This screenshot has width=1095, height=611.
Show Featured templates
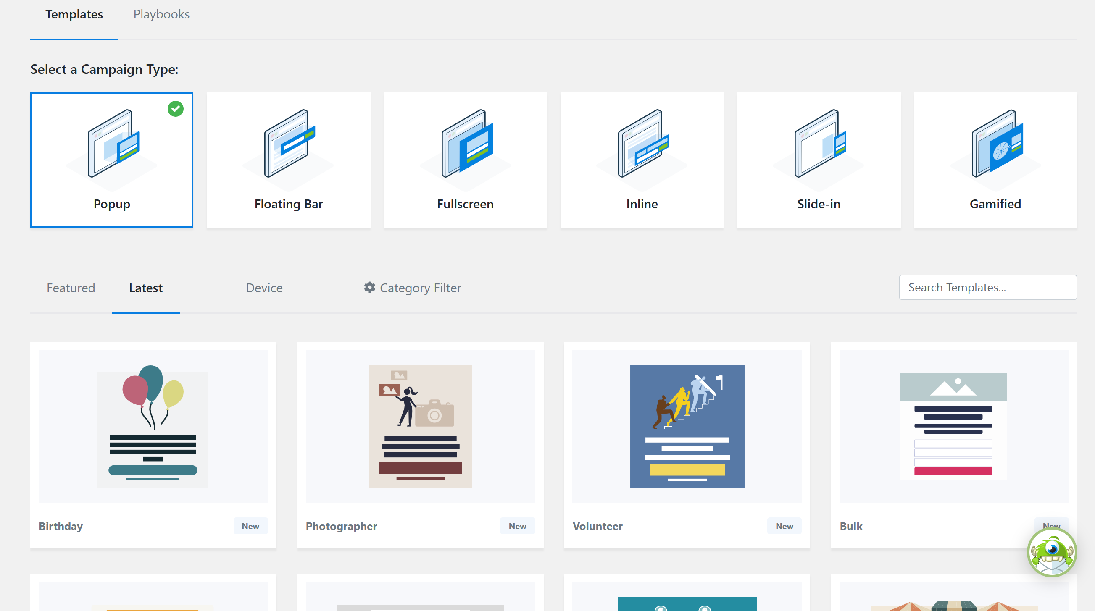click(71, 288)
